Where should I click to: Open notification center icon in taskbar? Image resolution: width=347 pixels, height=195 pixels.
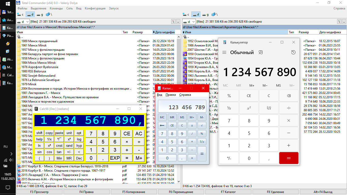(x=8, y=188)
